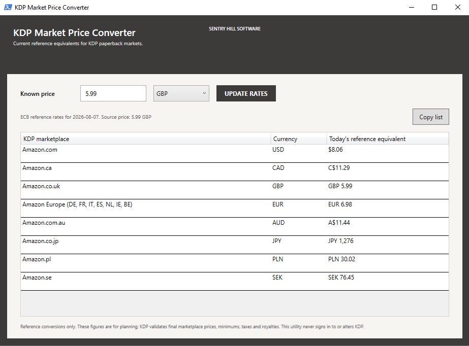The image size is (469, 346).
Task: Minimize the KDP Market Price Converter window
Action: (412, 7)
